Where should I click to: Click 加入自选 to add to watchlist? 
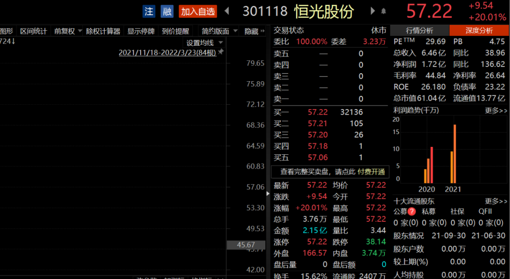pyautogui.click(x=198, y=12)
